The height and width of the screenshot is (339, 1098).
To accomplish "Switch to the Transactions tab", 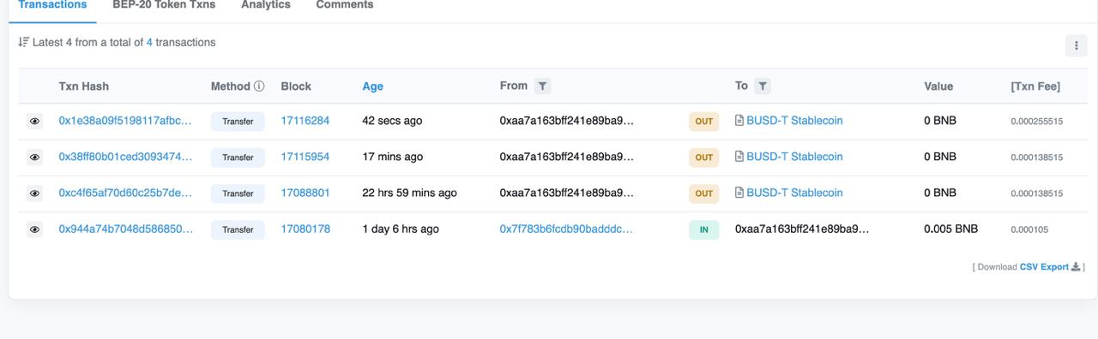I will (52, 5).
